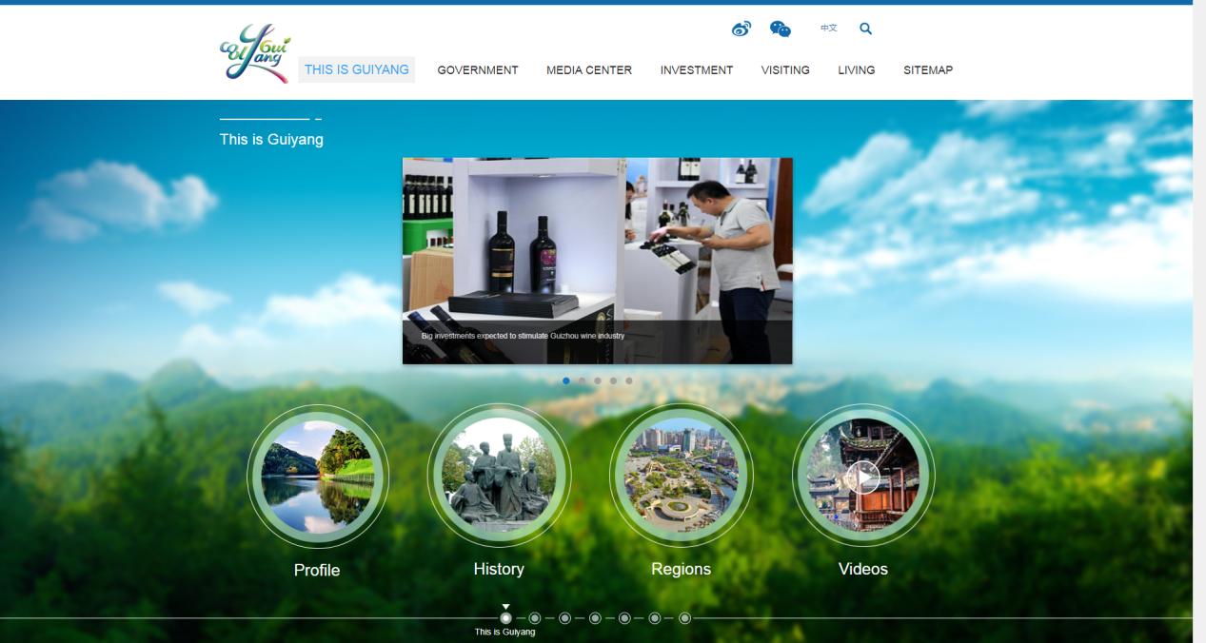
Task: Expand the VISITING menu
Action: point(785,70)
